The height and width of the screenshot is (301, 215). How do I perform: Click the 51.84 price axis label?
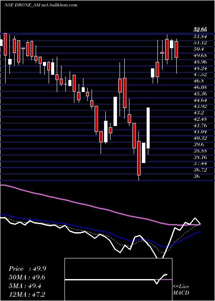point(200,37)
